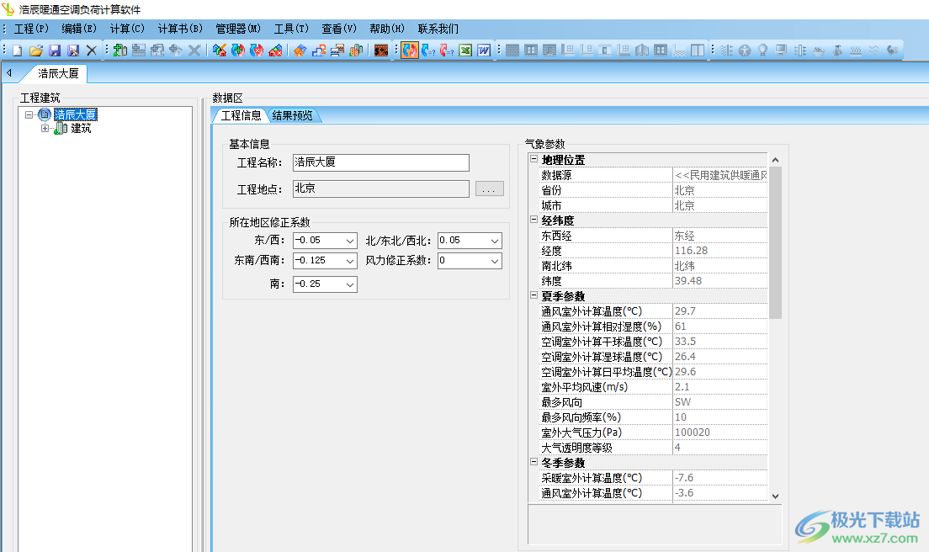Click the 工程地点 field showing 北京

pyautogui.click(x=381, y=188)
